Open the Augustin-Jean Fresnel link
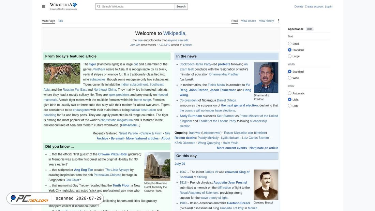 230,182
